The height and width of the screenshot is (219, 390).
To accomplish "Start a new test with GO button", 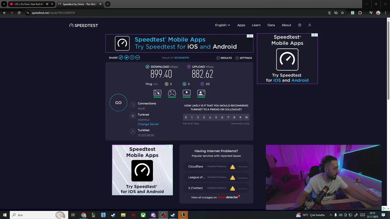I will point(118,103).
